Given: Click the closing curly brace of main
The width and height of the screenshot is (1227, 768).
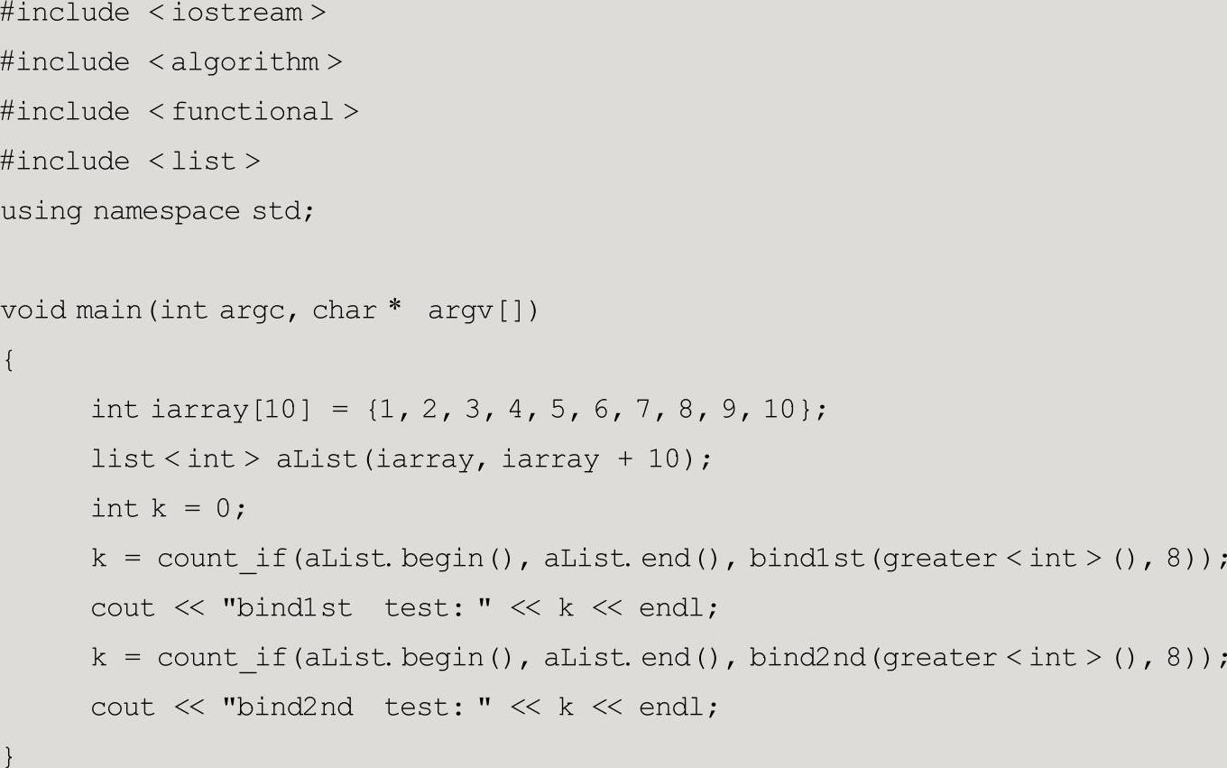Looking at the screenshot, I should 8,755.
